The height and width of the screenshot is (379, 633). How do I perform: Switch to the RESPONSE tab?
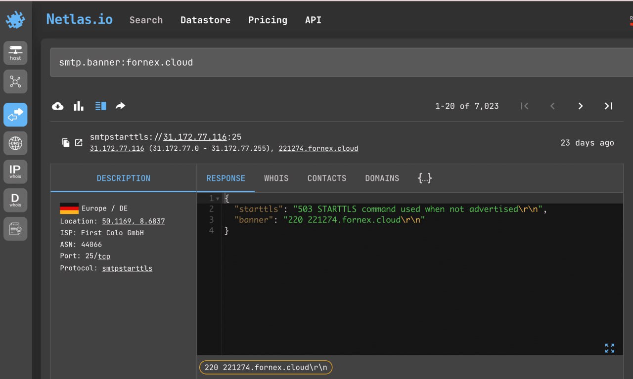point(226,178)
